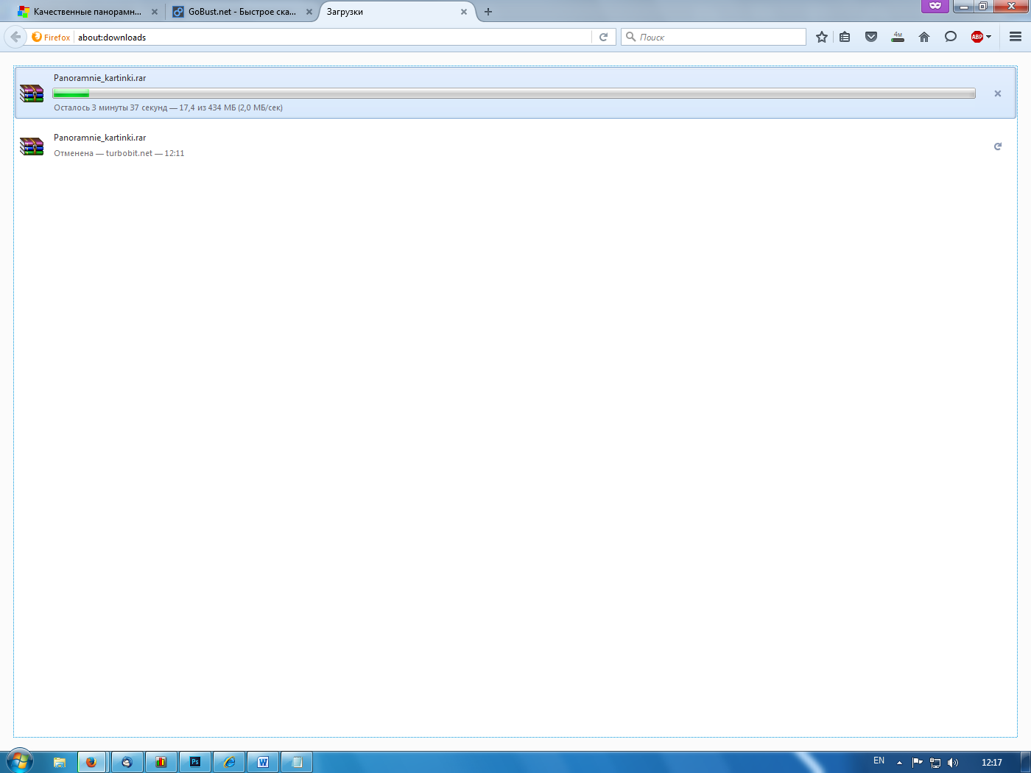This screenshot has height=773, width=1031.
Task: Open Photoshop from the taskbar
Action: [x=195, y=762]
